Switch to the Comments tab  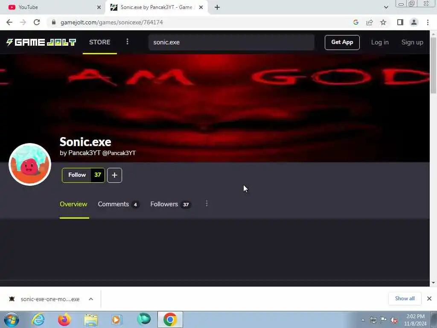[119, 204]
